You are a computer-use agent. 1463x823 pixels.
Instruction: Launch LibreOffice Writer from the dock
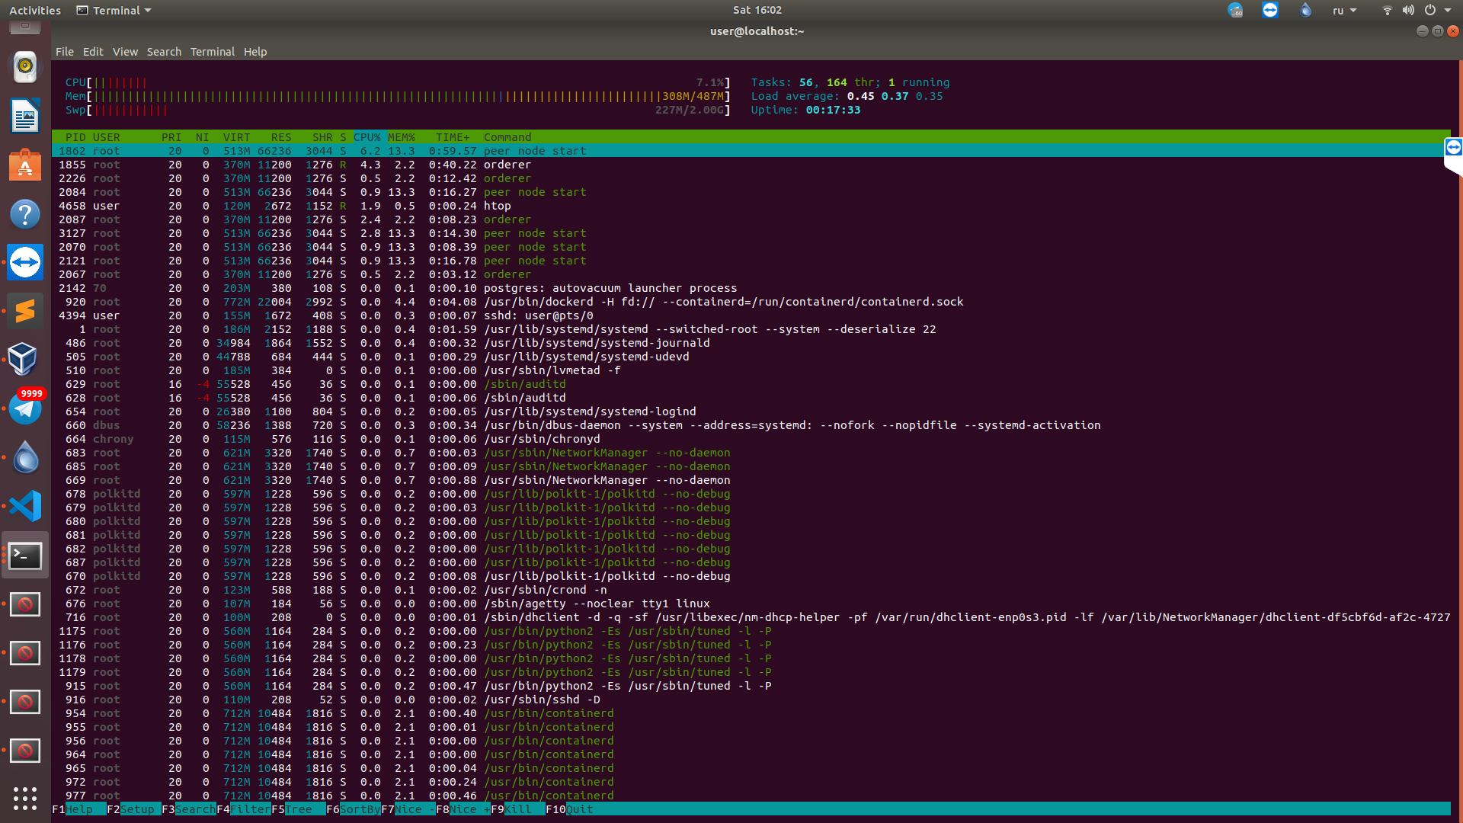(25, 117)
